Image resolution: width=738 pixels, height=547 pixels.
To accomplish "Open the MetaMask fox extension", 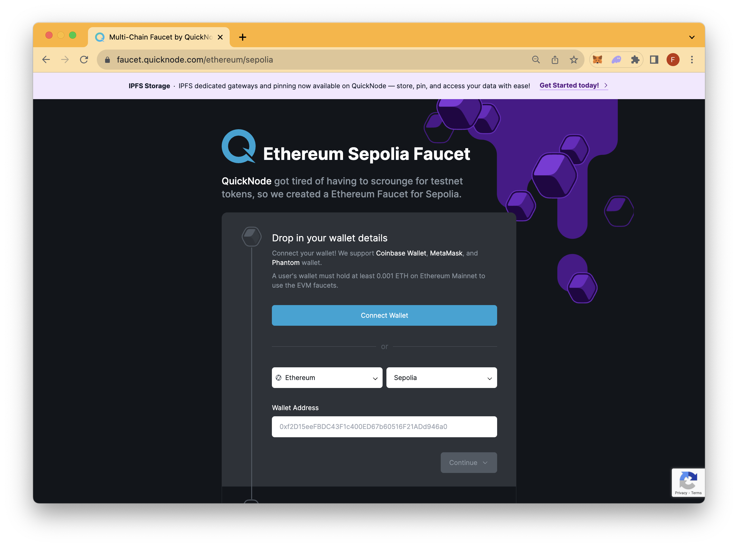I will (x=597, y=60).
